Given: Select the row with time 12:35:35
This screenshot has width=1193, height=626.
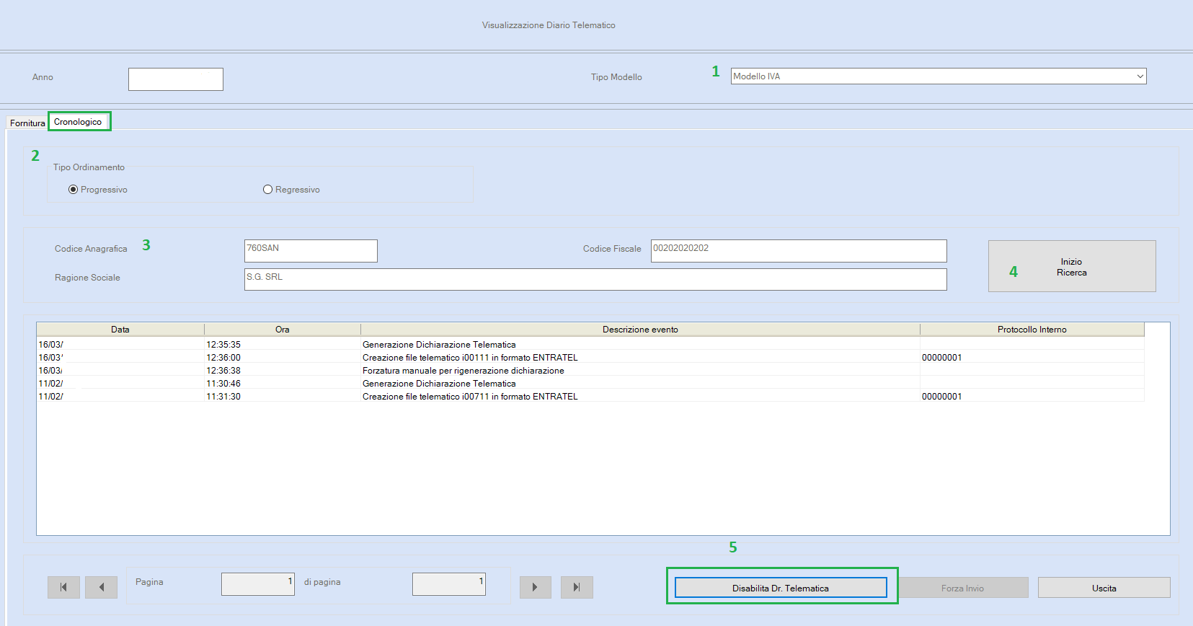Looking at the screenshot, I should [590, 345].
